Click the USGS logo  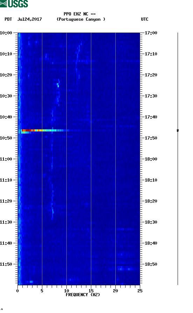pyautogui.click(x=14, y=4)
